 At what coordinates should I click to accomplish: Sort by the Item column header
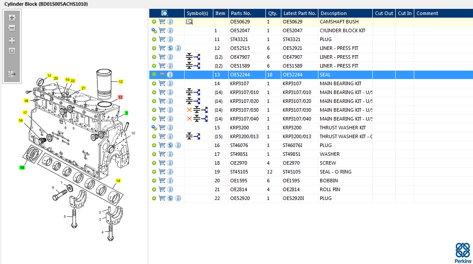pos(220,13)
